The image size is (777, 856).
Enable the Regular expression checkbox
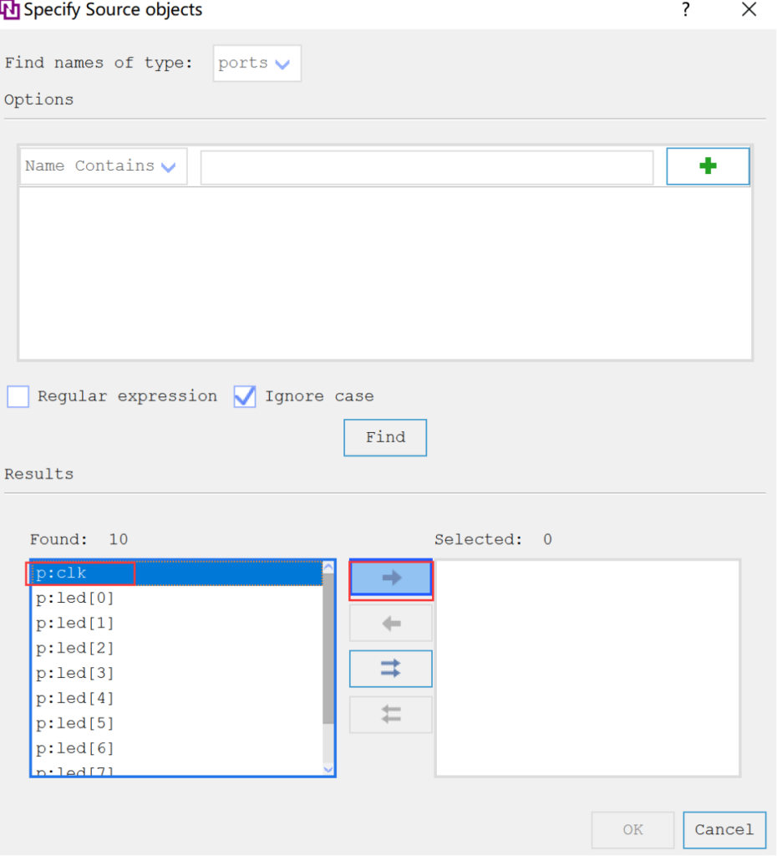(18, 397)
